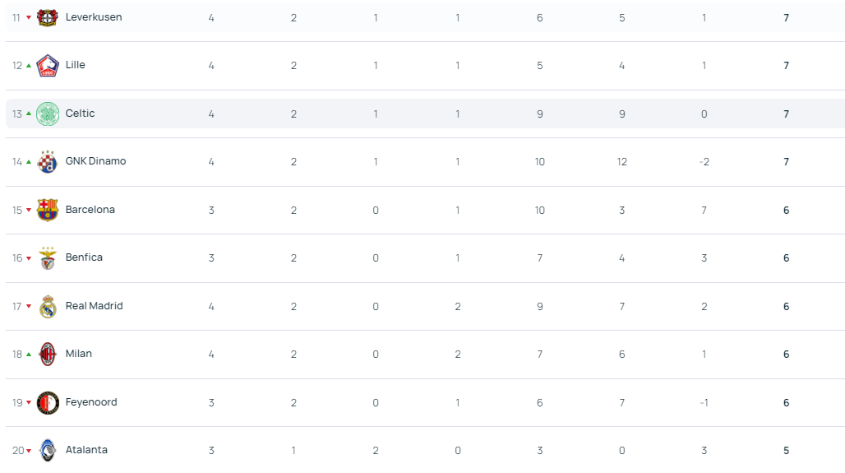Click the Barcelona club crest
The height and width of the screenshot is (473, 845).
[x=48, y=210]
